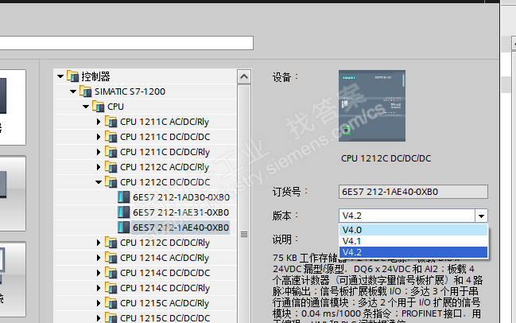
Task: Click folder icon of CPU 1214C DC/DC/Rly
Action: 111,288
